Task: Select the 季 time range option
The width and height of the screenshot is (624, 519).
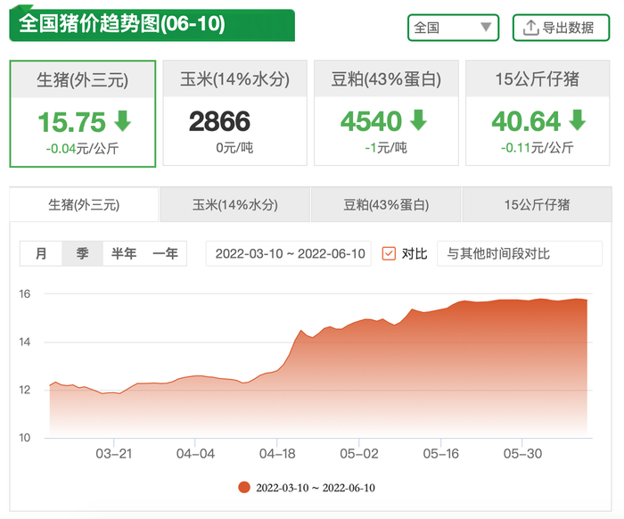Action: 82,253
